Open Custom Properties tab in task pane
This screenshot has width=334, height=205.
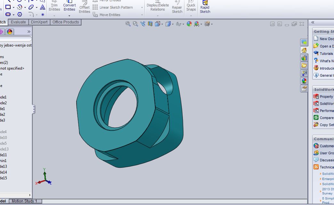tap(304, 88)
